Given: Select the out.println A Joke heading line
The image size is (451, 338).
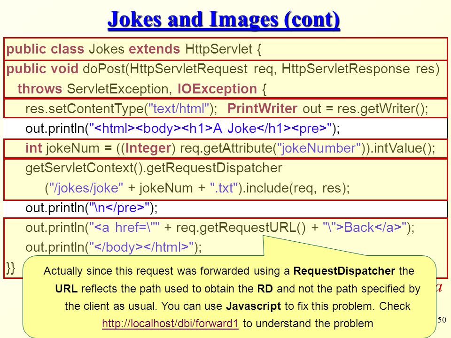Looking at the screenshot, I should pyautogui.click(x=183, y=129).
